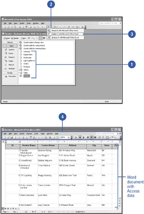144x214 pixels.
Task: Click the Print icon in Word toolbar
Action: point(23,137)
